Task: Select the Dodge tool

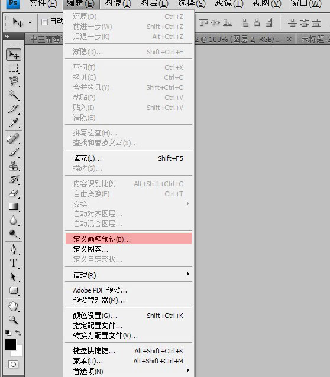Action: click(14, 233)
